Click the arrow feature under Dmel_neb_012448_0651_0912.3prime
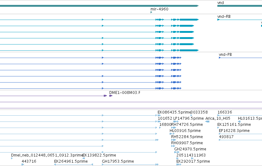The width and height of the screenshot is (262, 166). [12, 158]
